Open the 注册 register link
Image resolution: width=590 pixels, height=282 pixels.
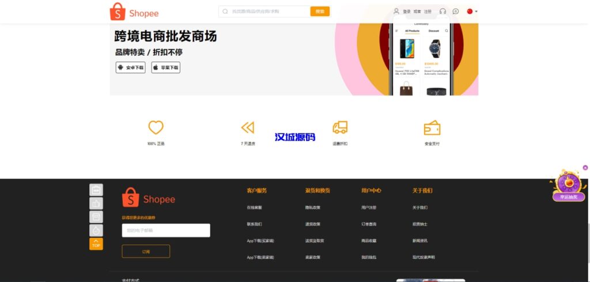pyautogui.click(x=428, y=12)
